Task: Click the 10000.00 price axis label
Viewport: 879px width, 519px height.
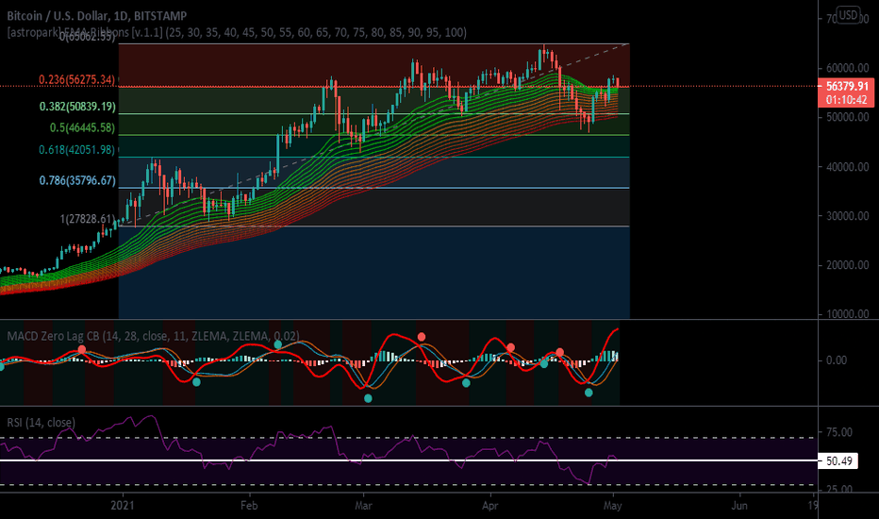Action: point(848,313)
